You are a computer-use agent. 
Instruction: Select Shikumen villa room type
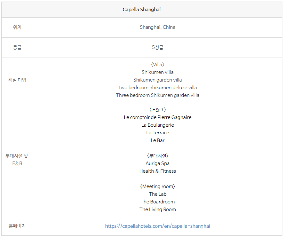coord(158,72)
